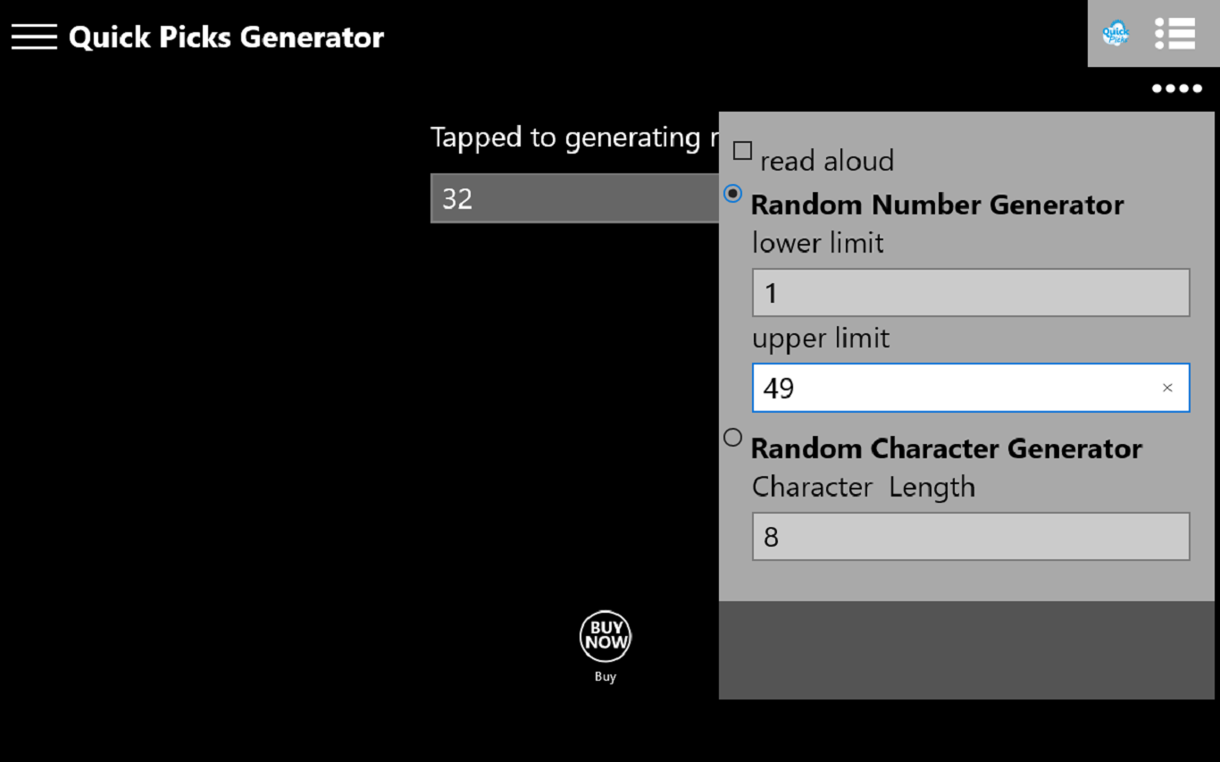Tap the result box showing 32
This screenshot has width=1220, height=762.
tap(573, 198)
